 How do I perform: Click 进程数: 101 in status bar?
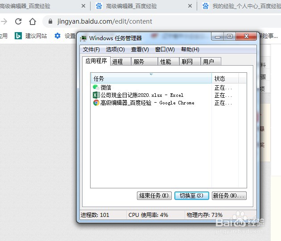(95, 215)
